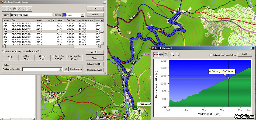Screen dimensions: 256x120
Task: Select the zoom-region magnifier tool in profile
Action: [166, 55]
